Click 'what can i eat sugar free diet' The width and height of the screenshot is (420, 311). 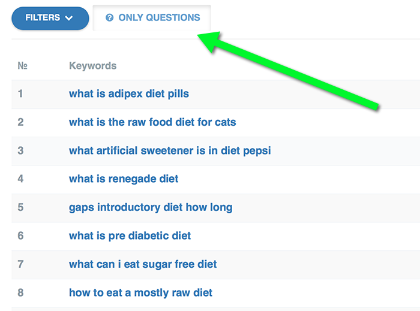[x=143, y=264]
